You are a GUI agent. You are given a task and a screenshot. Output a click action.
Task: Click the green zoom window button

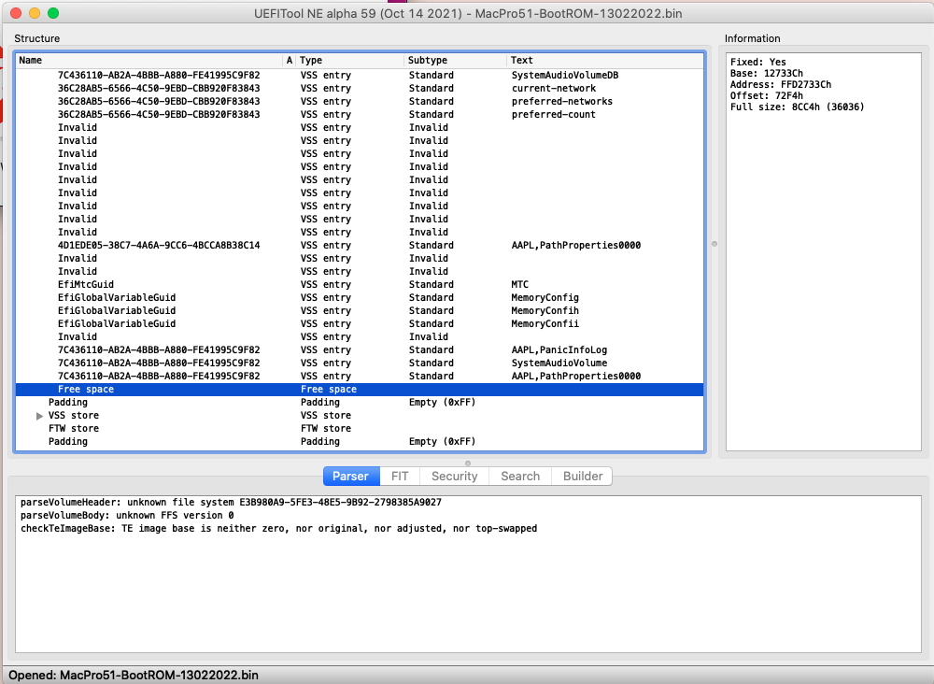(x=53, y=13)
